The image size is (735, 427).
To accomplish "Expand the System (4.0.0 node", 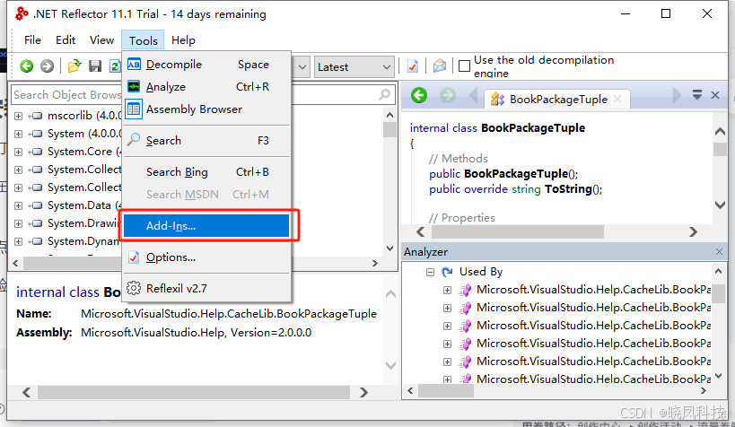I will (18, 134).
